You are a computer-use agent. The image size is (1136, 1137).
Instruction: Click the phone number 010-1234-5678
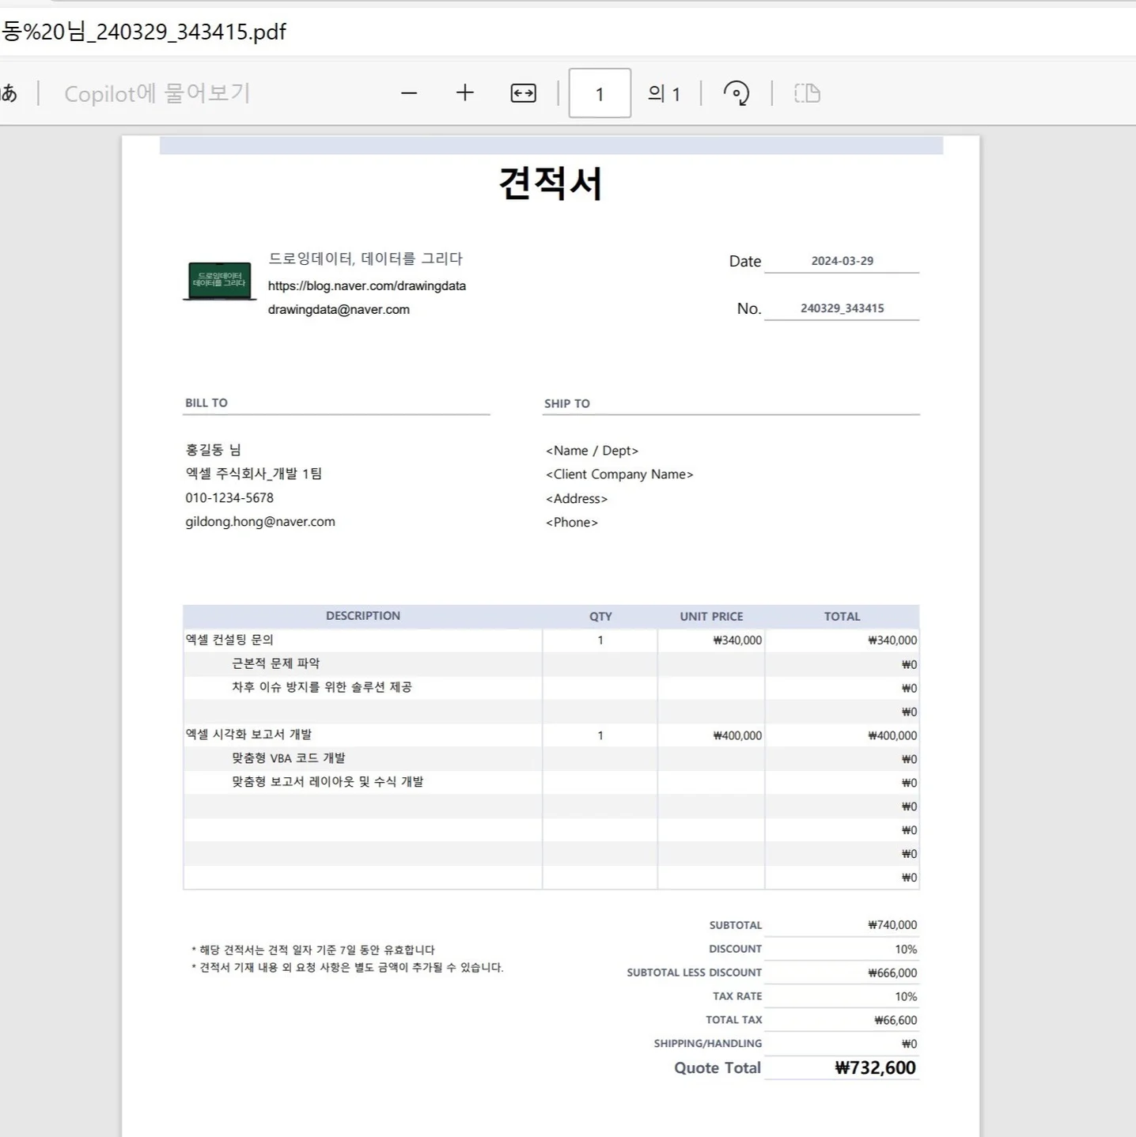click(x=229, y=497)
